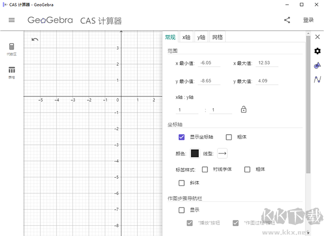Click the undo arrow icon
This screenshot has width=324, height=236.
(x=35, y=39)
